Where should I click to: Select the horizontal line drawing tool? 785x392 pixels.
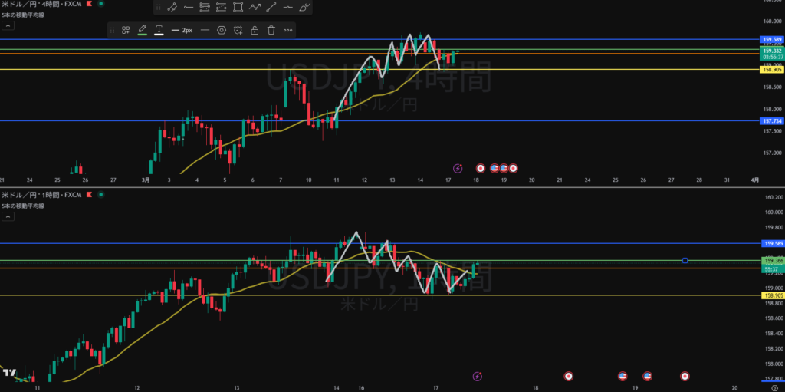[x=288, y=8]
